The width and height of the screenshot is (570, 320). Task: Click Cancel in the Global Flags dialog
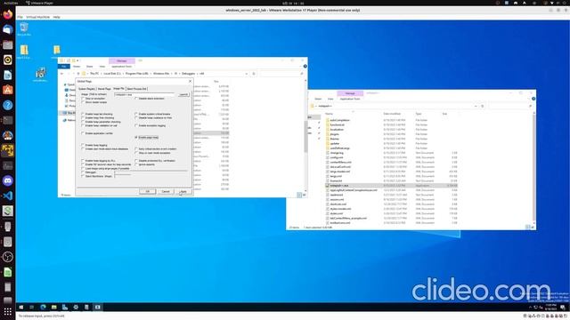click(x=166, y=192)
